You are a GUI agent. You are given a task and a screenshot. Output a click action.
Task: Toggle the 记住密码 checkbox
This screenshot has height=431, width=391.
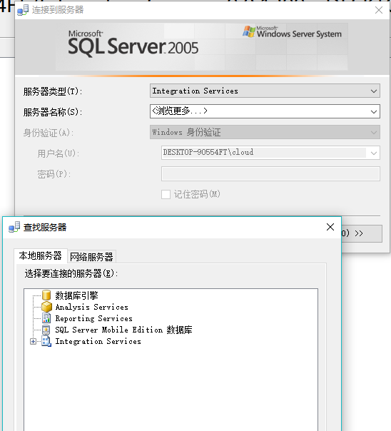(x=166, y=194)
